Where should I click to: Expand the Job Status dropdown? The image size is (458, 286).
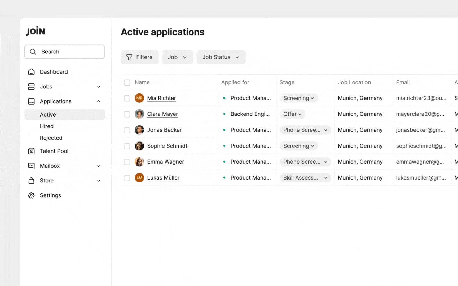click(x=221, y=57)
